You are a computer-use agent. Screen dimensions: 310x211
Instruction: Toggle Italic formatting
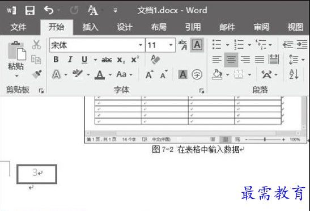pos(70,60)
